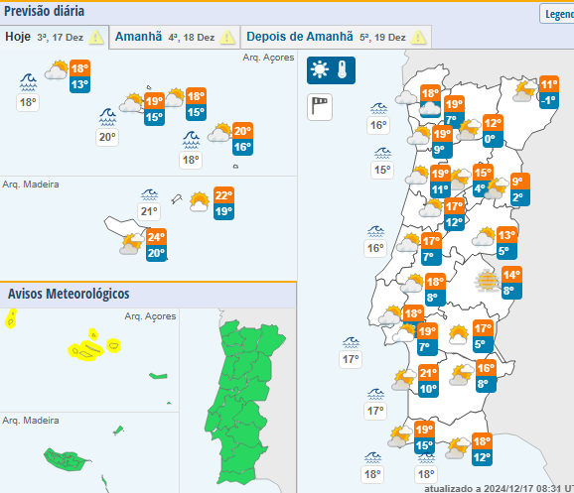Screen dimensions: 574x493
Task: Click the 24°/20° temperature badge on Madeira
Action: tap(156, 245)
